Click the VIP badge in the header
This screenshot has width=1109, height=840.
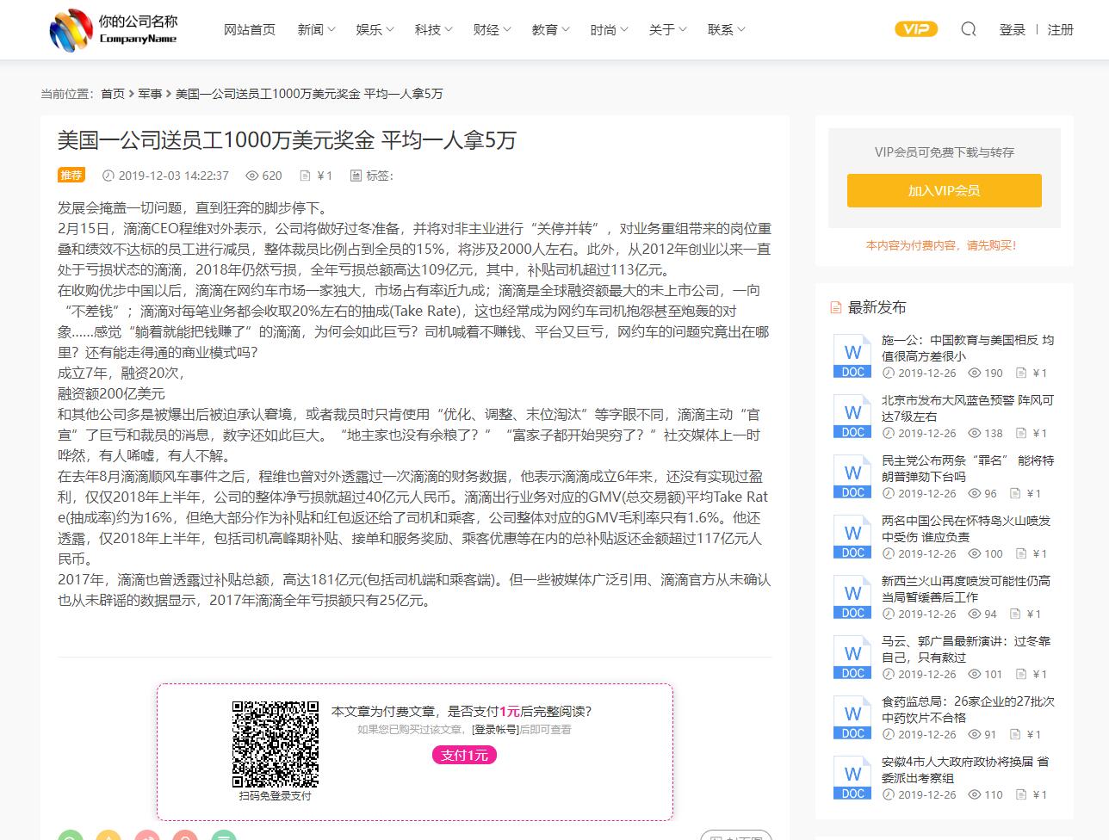[915, 28]
